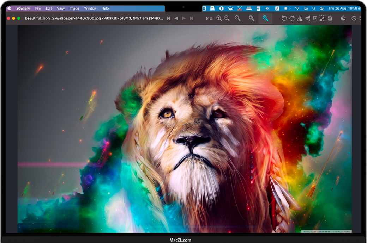The image size is (367, 243).
Task: Advance to the next image
Action: click(184, 18)
